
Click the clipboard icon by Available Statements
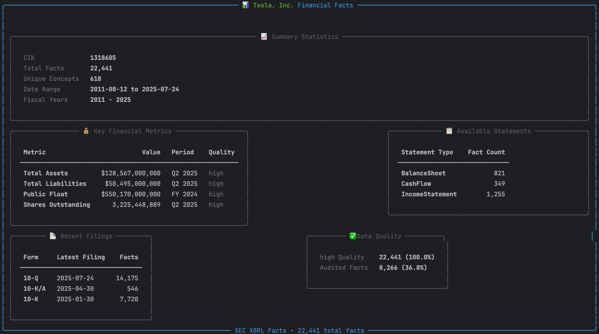click(449, 131)
